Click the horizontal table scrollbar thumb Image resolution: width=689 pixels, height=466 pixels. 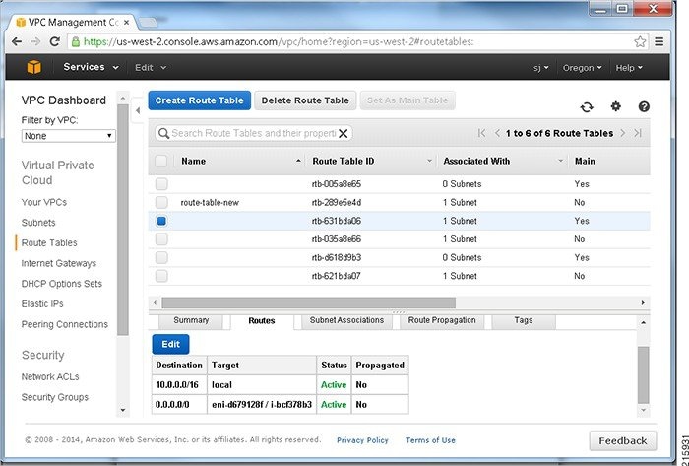[x=308, y=302]
